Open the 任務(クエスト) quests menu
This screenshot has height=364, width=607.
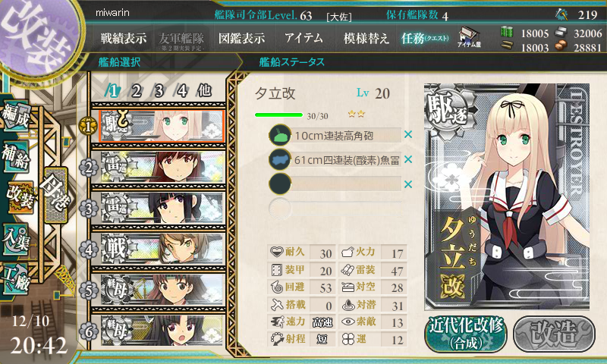pos(425,38)
